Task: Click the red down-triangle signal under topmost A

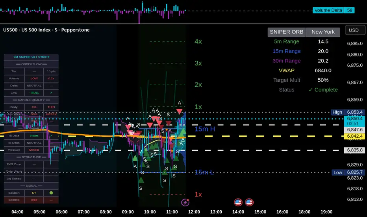Action: (x=179, y=111)
